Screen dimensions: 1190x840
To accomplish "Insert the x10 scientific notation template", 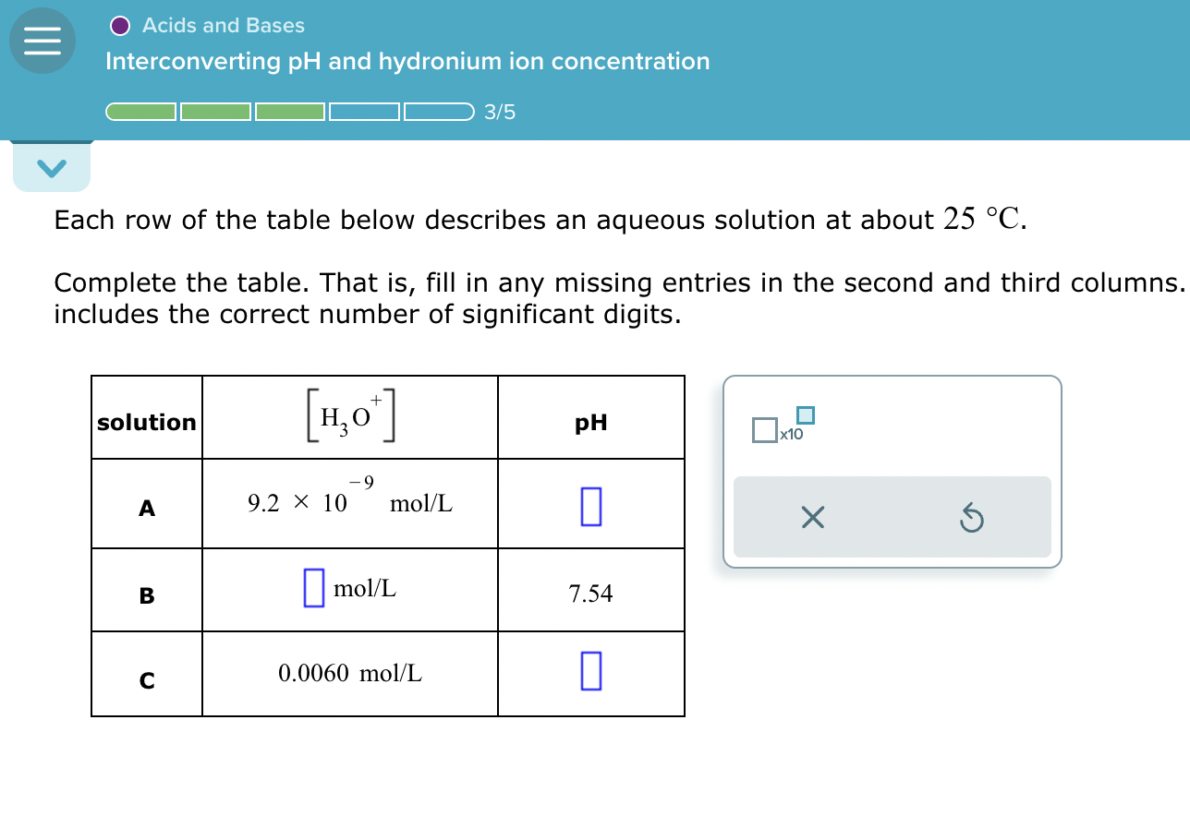I will 781,426.
